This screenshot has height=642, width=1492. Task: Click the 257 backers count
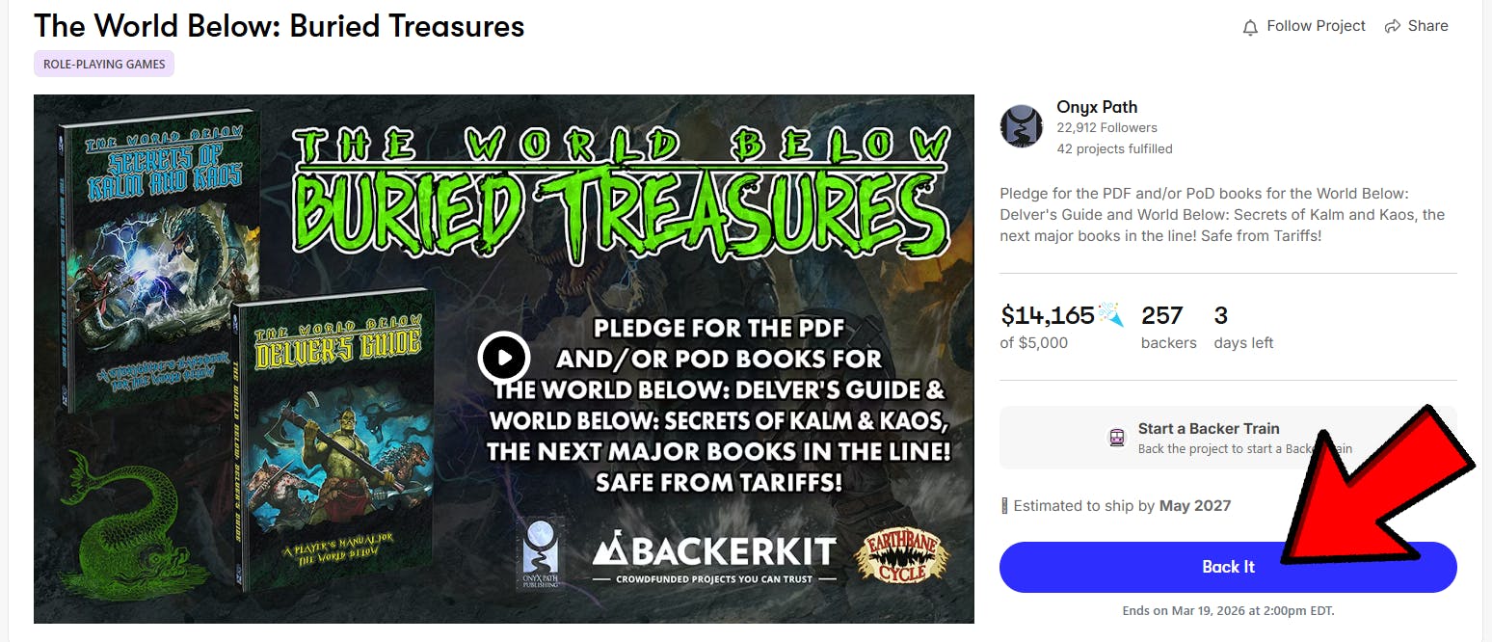pos(1168,328)
